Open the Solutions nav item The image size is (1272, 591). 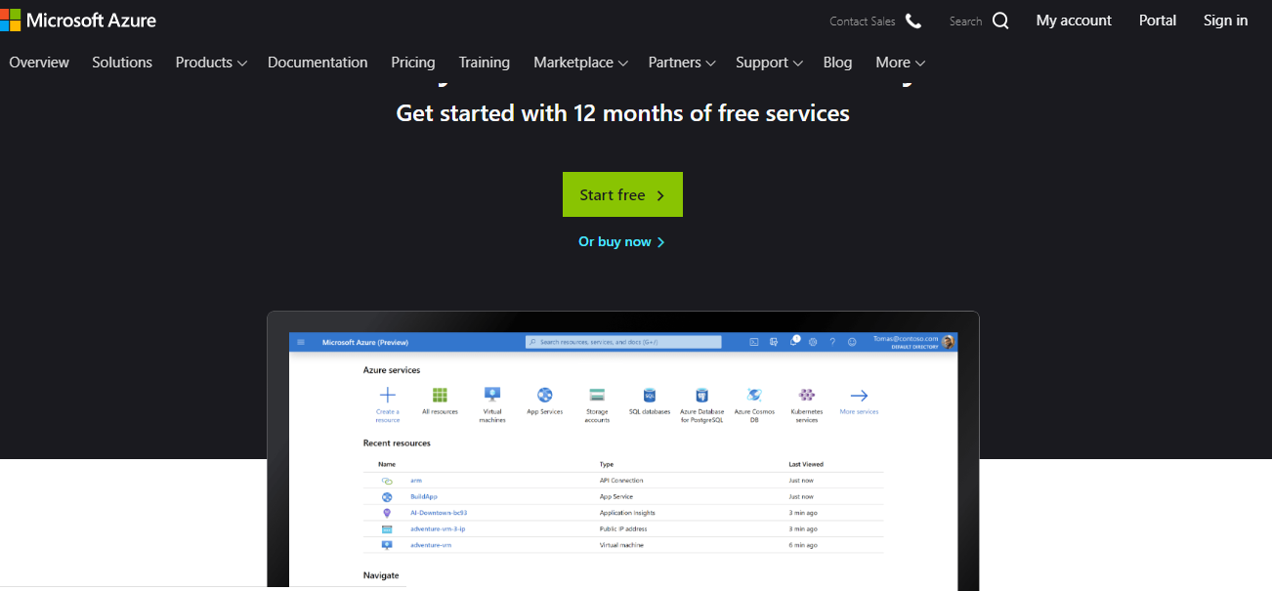(x=122, y=63)
